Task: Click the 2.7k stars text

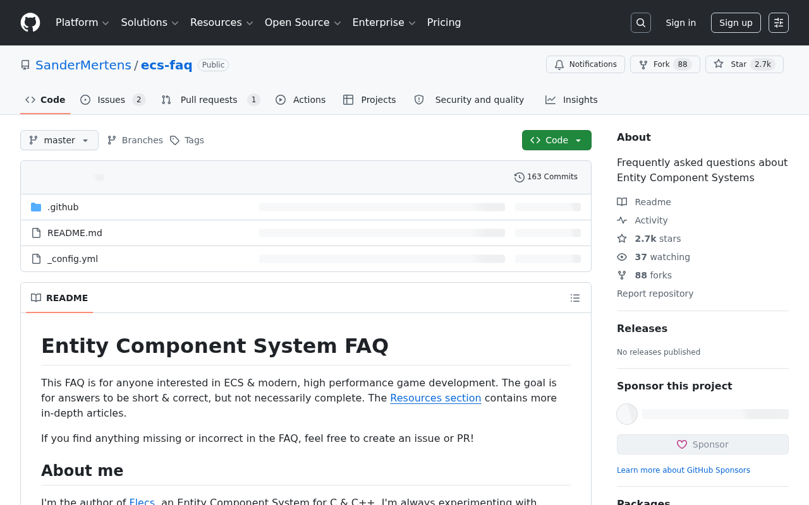Action: pos(658,239)
